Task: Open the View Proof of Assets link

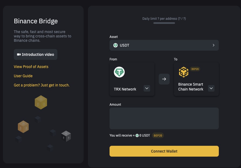Action: 31,67
